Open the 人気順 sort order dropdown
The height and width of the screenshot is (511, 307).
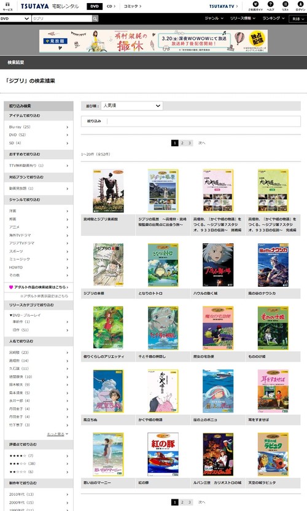pyautogui.click(x=131, y=106)
